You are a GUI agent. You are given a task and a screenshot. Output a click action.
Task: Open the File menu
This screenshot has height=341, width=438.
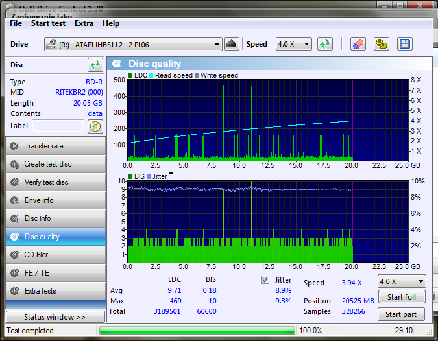[16, 23]
